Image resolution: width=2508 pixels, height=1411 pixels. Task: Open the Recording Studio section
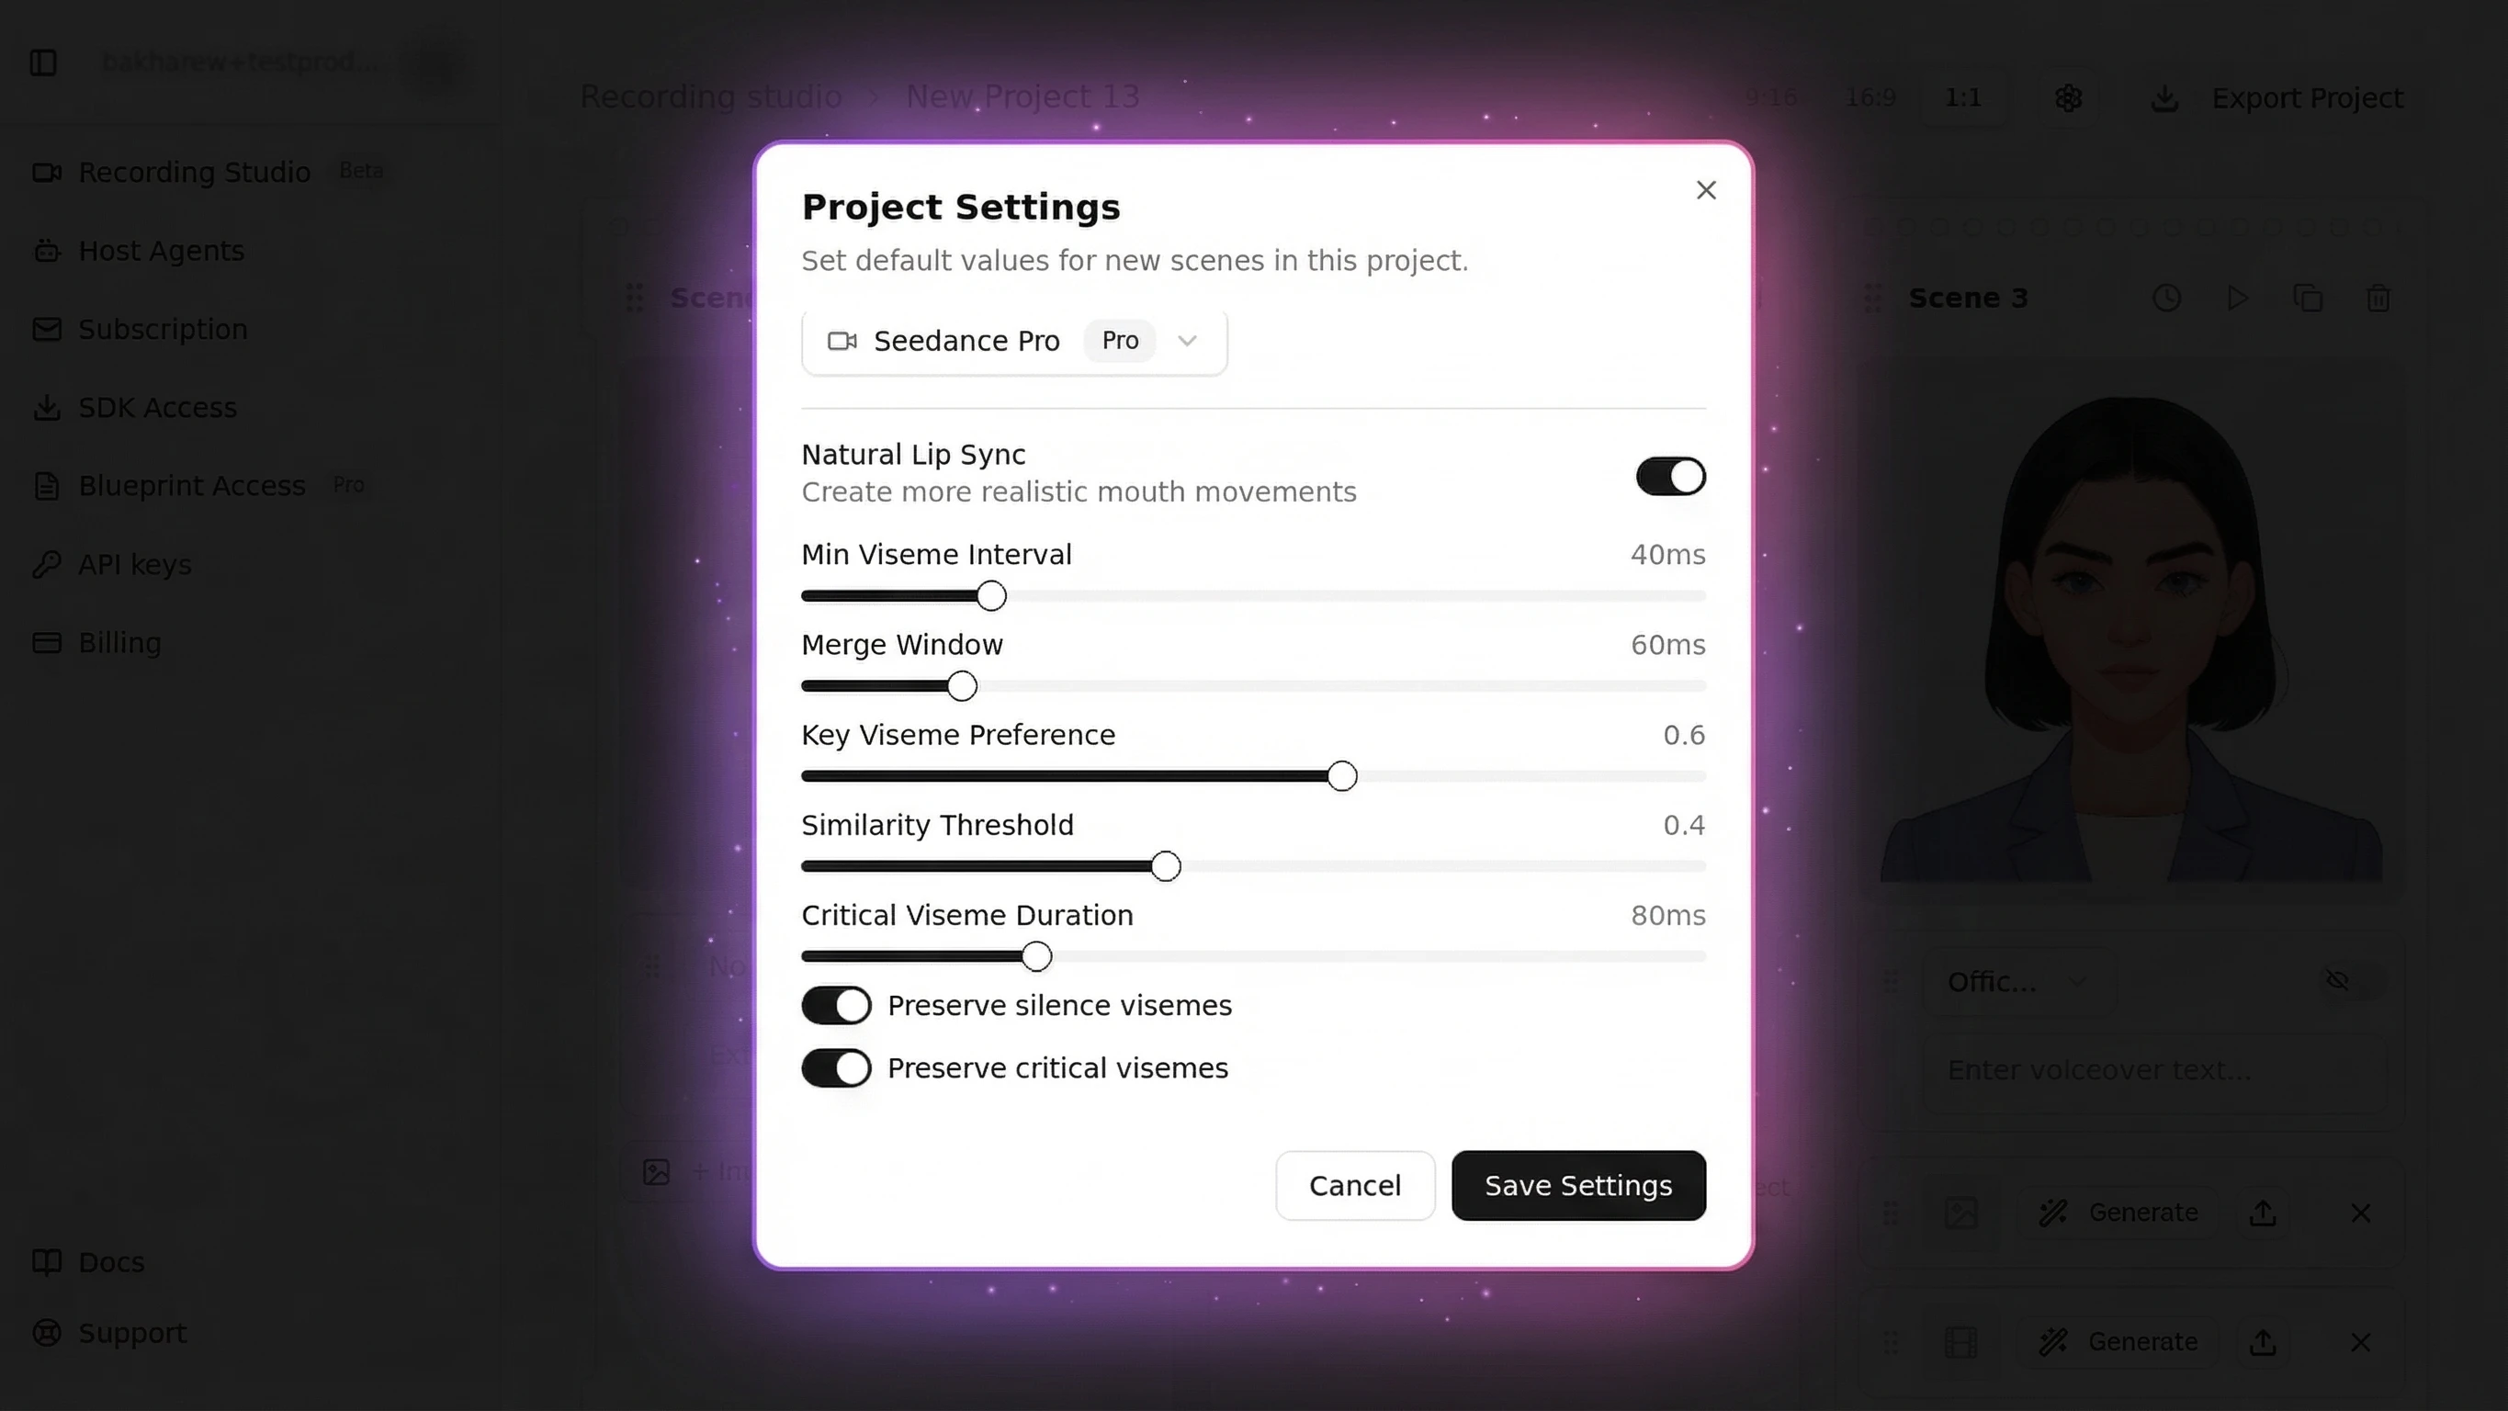pos(194,173)
